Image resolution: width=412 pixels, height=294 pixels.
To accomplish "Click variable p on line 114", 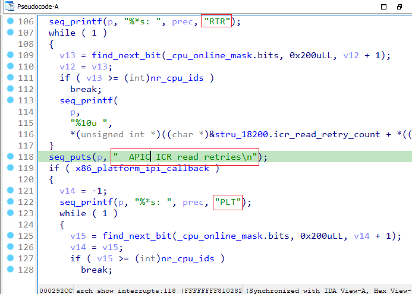I will [x=73, y=112].
